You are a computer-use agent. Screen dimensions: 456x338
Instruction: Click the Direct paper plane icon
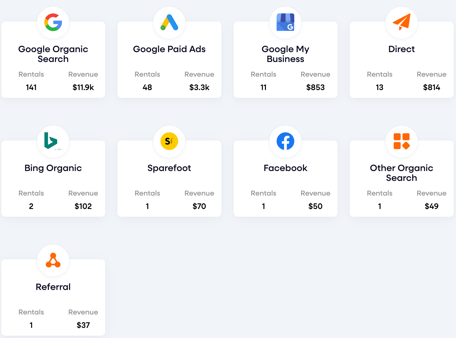coord(402,22)
